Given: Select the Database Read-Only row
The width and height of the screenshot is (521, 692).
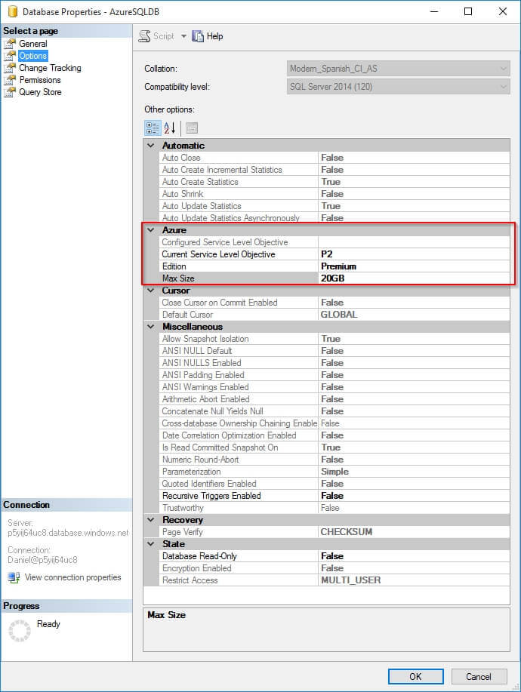Looking at the screenshot, I should [334, 556].
